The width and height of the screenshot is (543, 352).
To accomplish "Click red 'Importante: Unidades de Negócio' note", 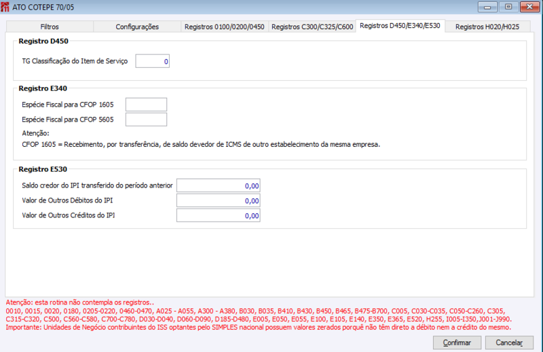I will 259,328.
